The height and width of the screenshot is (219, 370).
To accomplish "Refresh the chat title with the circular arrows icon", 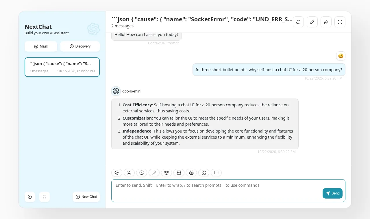I will click(x=298, y=22).
